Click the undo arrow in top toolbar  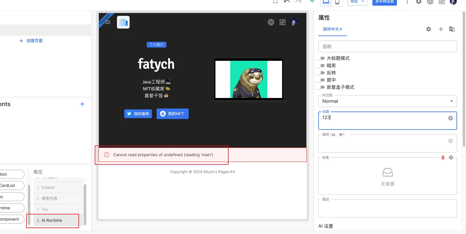287,1
